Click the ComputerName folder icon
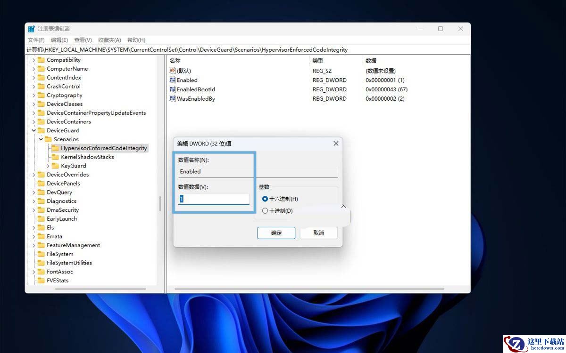This screenshot has height=353, width=566. (41, 69)
